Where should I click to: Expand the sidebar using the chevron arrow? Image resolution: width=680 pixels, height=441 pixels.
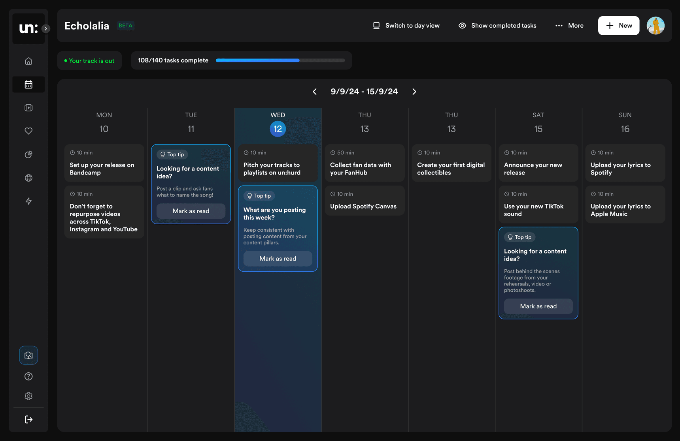pos(46,28)
